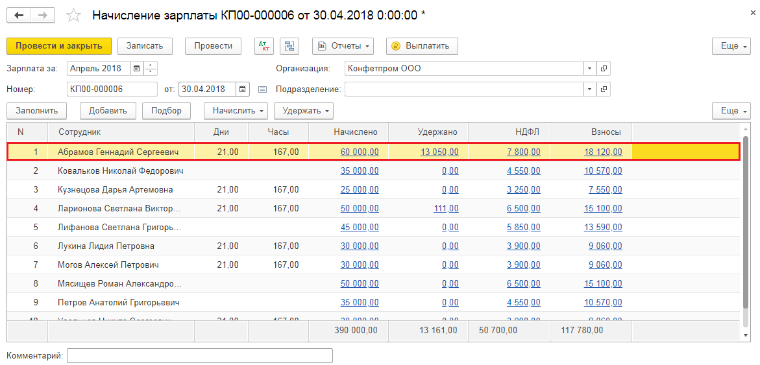This screenshot has height=365, width=760.
Task: Open Организация record with the open-form icon
Action: coord(604,68)
